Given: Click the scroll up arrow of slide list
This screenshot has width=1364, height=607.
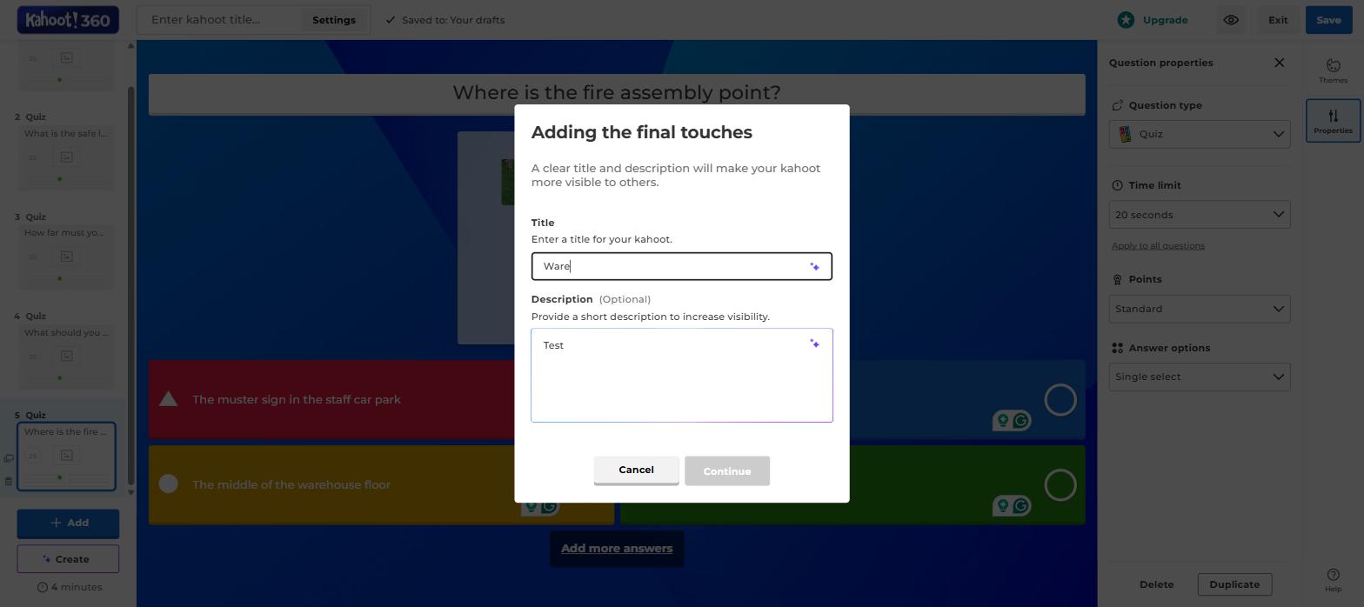Looking at the screenshot, I should [131, 45].
